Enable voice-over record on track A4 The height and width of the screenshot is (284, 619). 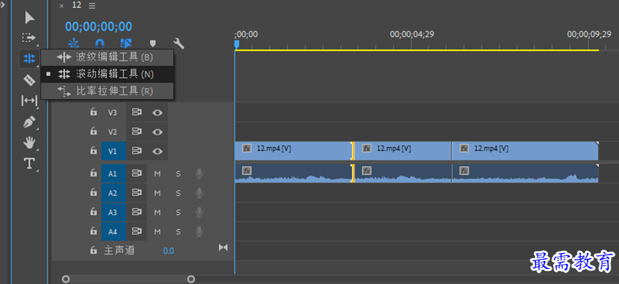tap(200, 232)
